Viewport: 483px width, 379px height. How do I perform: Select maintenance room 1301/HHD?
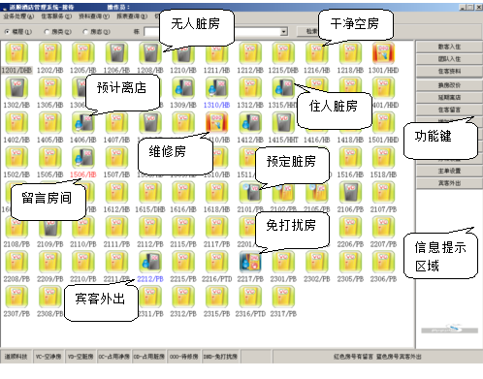pyautogui.click(x=383, y=53)
